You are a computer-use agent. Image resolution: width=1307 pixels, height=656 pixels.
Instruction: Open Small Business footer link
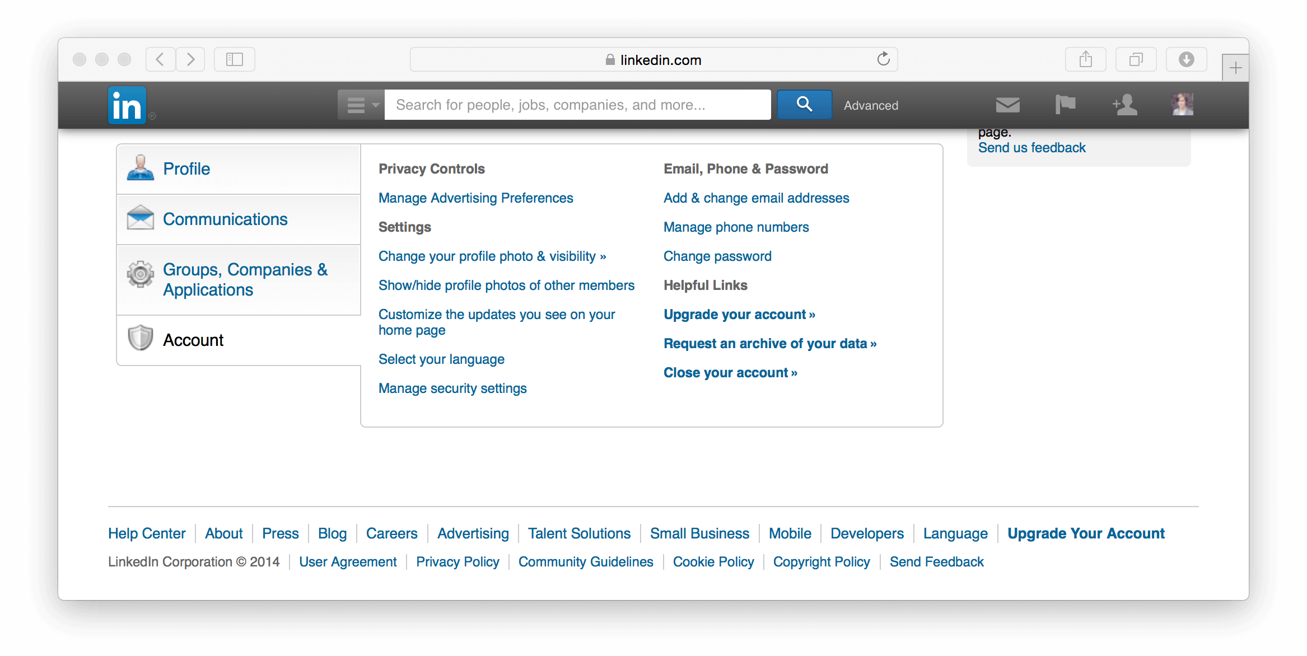click(699, 533)
